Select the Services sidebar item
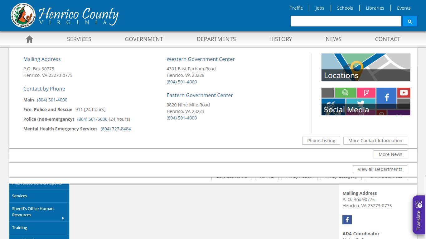The height and width of the screenshot is (239, 426). (39, 196)
